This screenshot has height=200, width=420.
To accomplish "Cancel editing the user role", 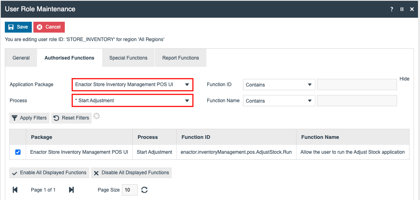I will (49, 27).
